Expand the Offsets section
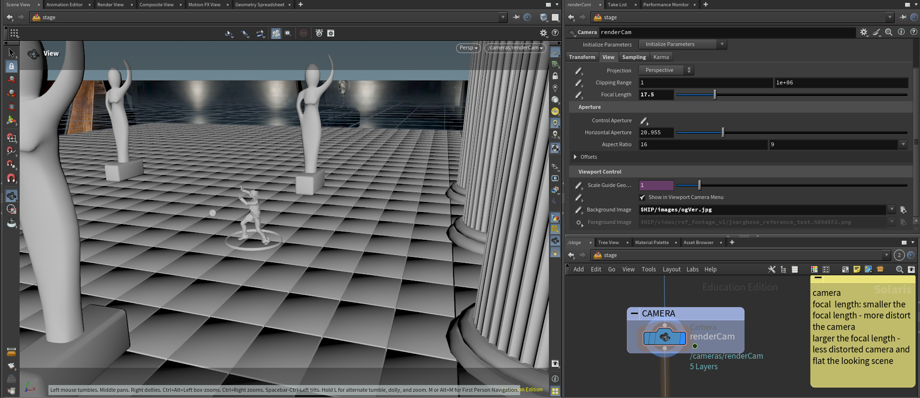Image resolution: width=920 pixels, height=398 pixels. point(575,157)
